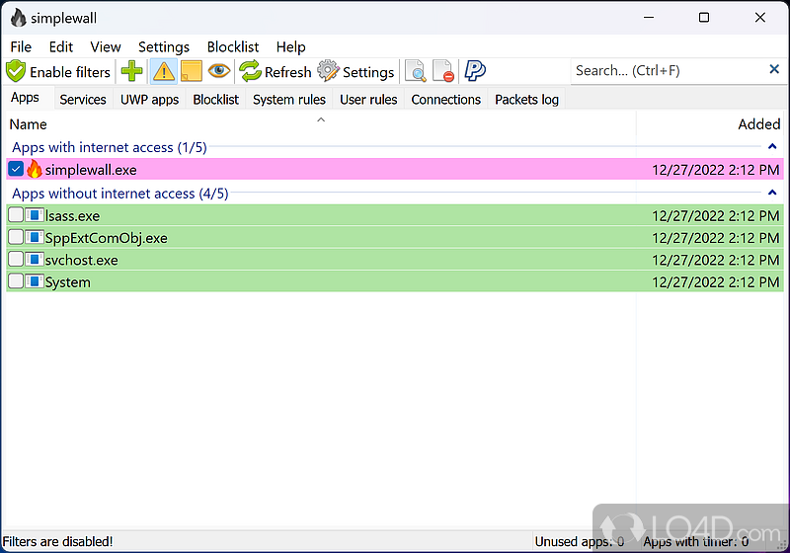Click the svchost.exe app icon
790x553 pixels.
point(35,260)
